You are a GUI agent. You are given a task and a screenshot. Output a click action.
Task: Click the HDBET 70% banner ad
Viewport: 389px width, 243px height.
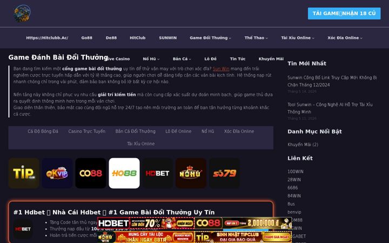[146, 223]
